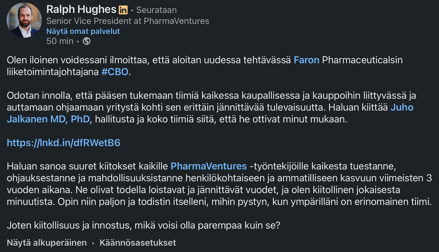Open Ralph Hughes's profile photo

(24, 20)
